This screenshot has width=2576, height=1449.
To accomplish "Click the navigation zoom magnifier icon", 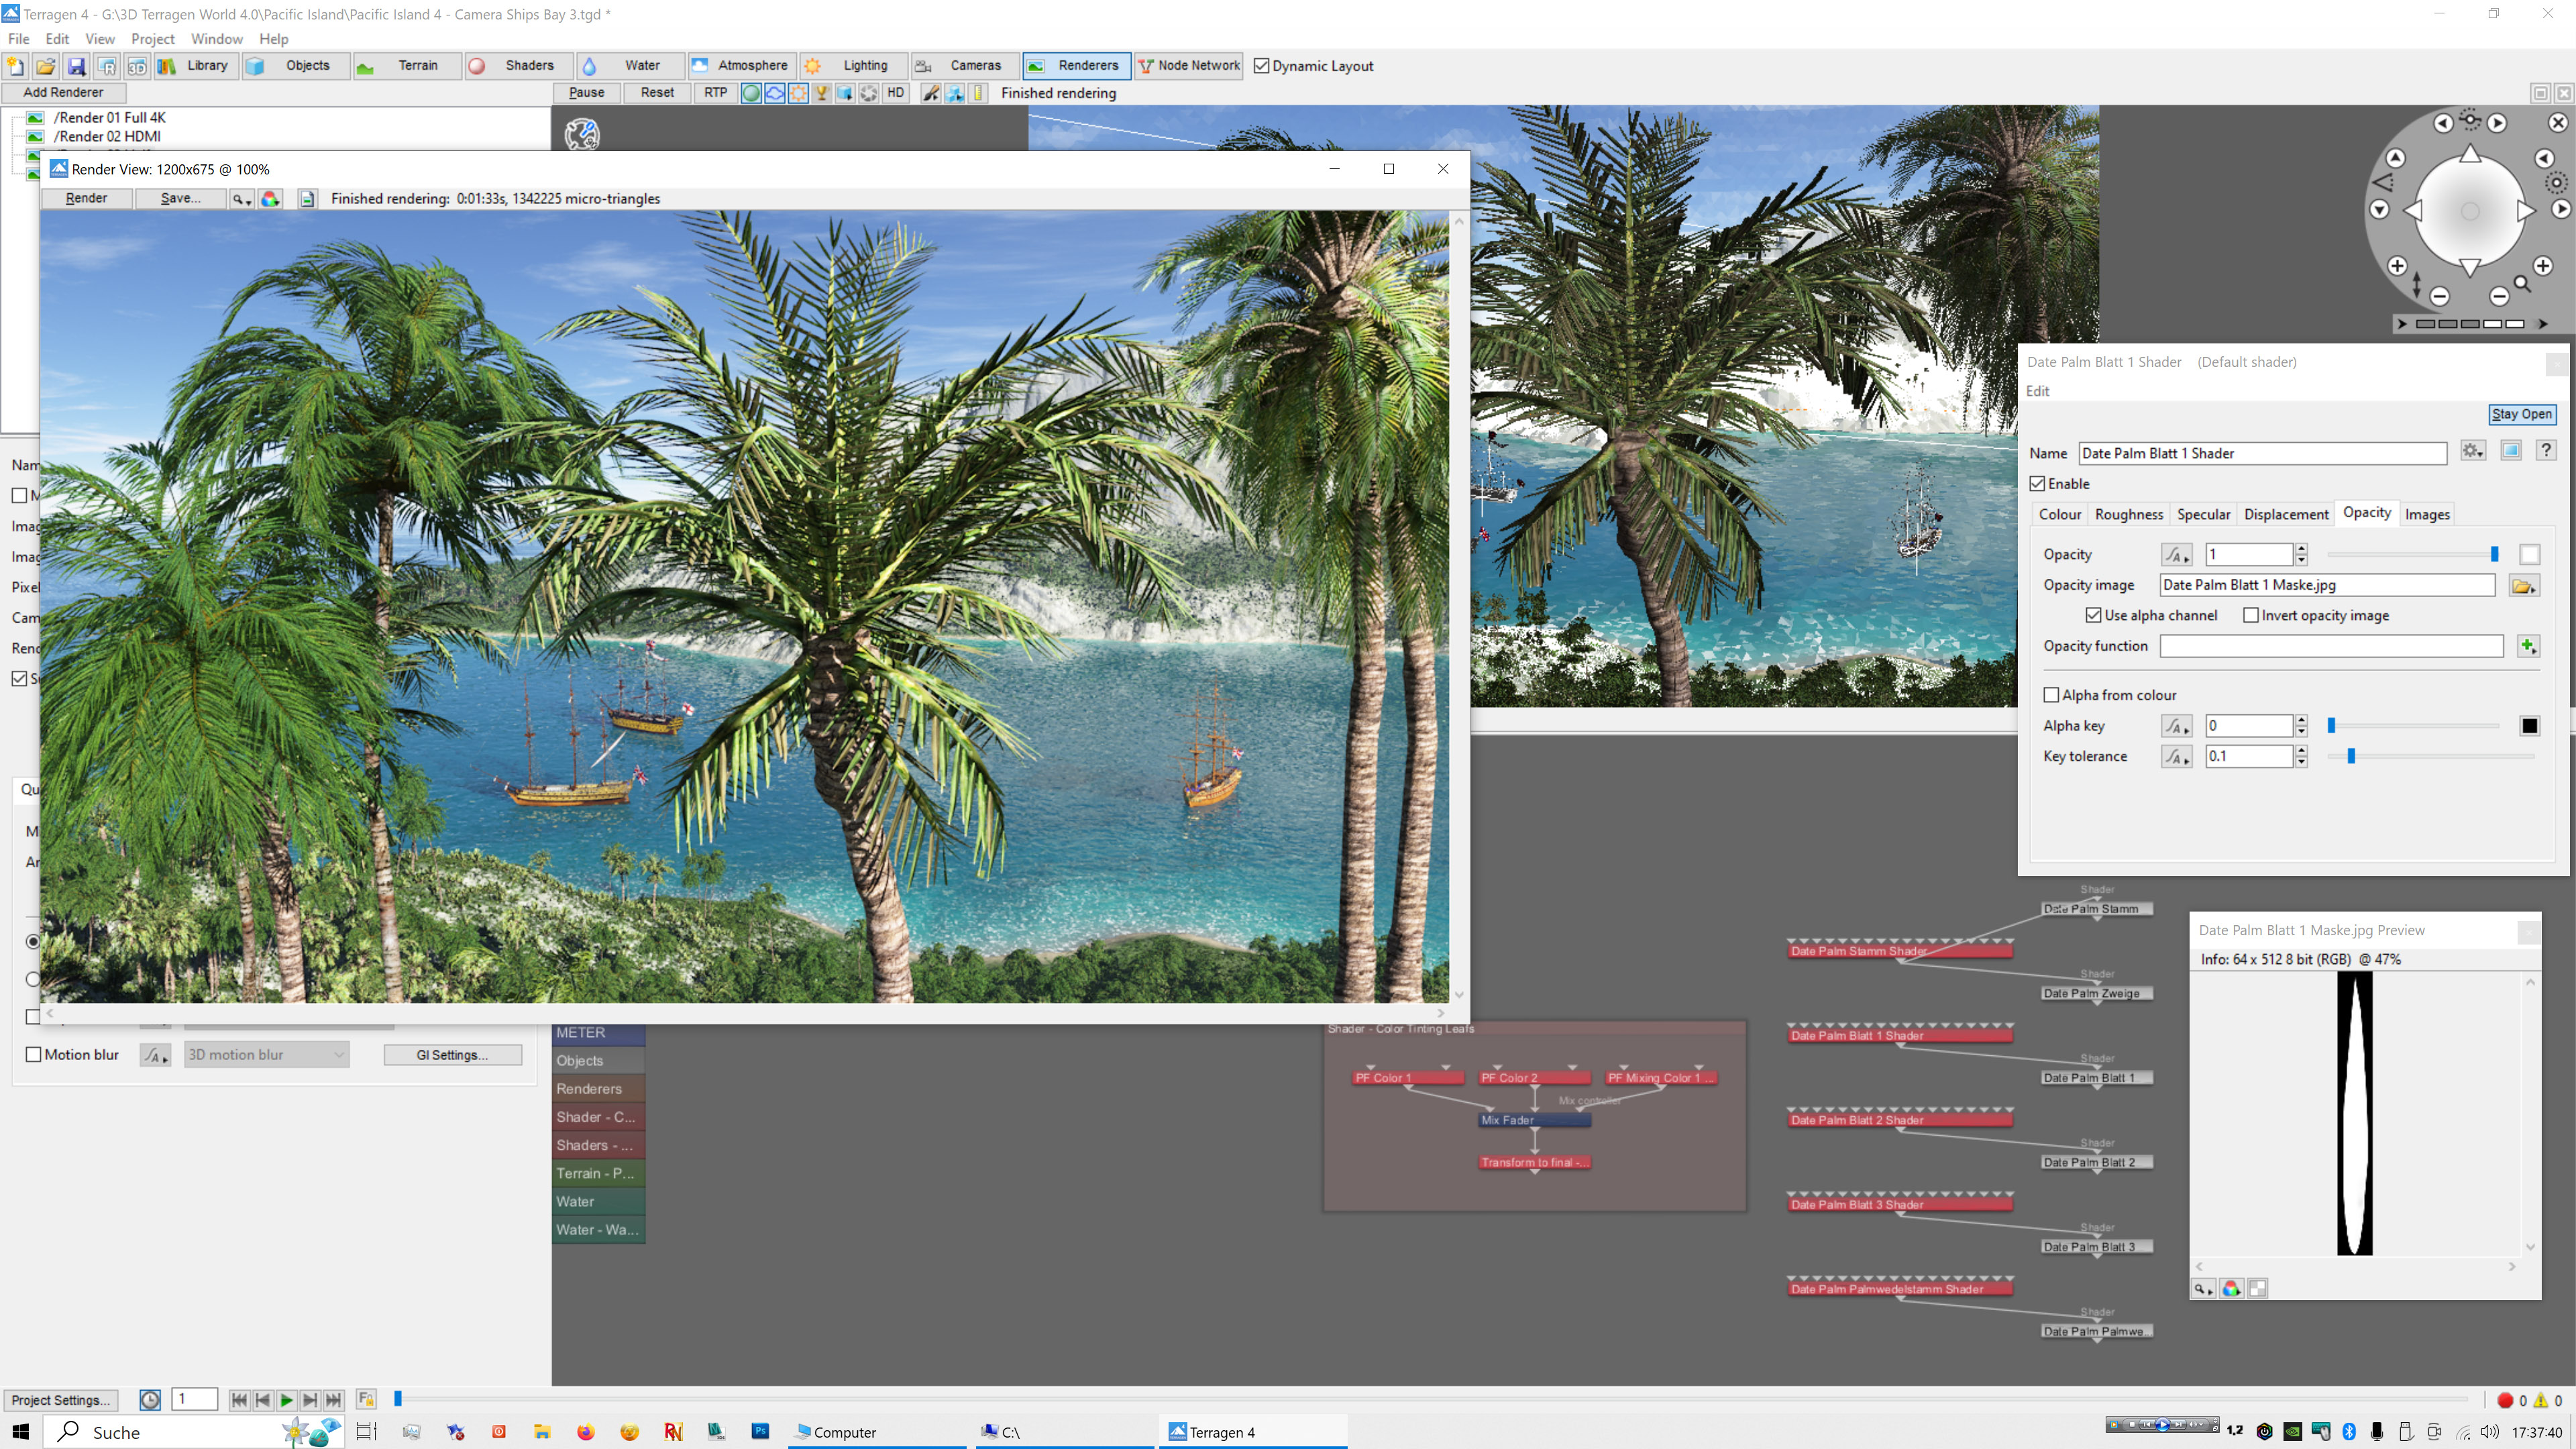I will [x=2522, y=284].
